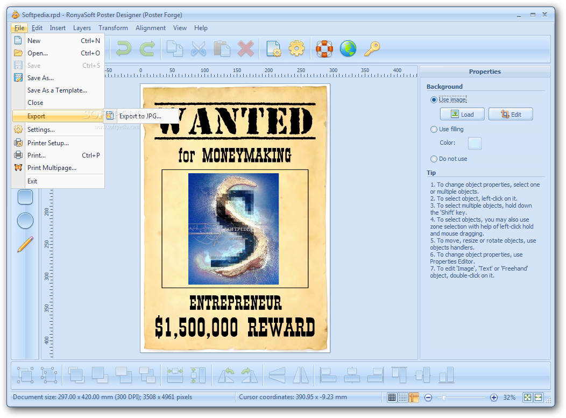Select the circle shape tool
The width and height of the screenshot is (566, 418).
[25, 221]
